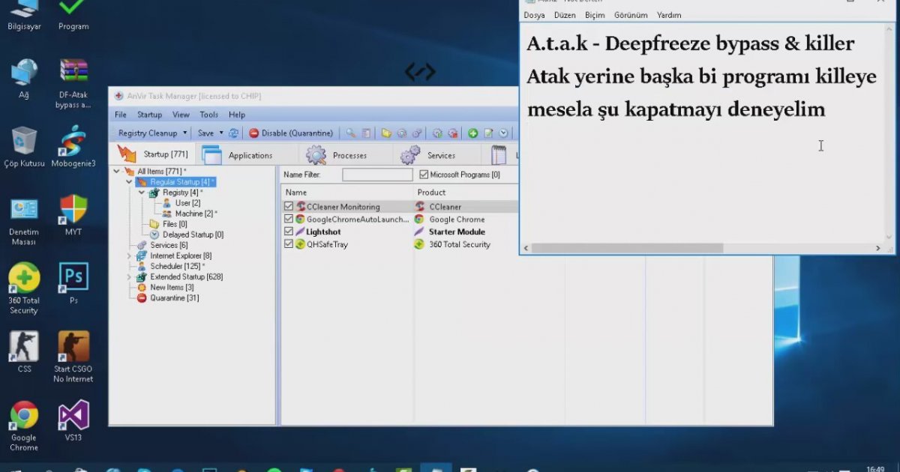
Task: Open Denetim Masası control panel icon
Action: coord(24,220)
